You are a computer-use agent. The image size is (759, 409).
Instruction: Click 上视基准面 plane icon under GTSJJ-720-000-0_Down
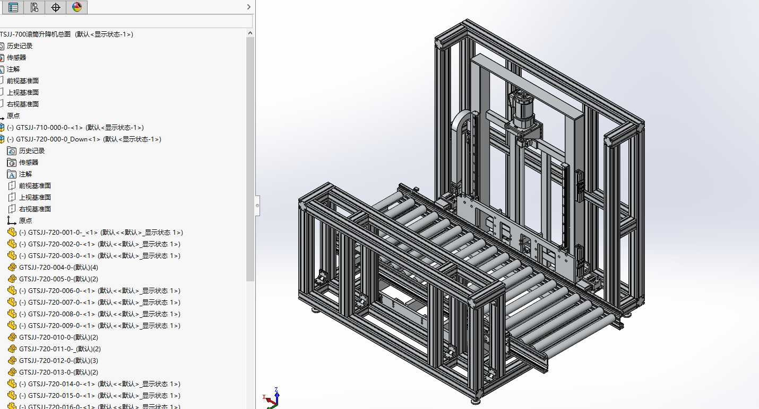tap(12, 198)
